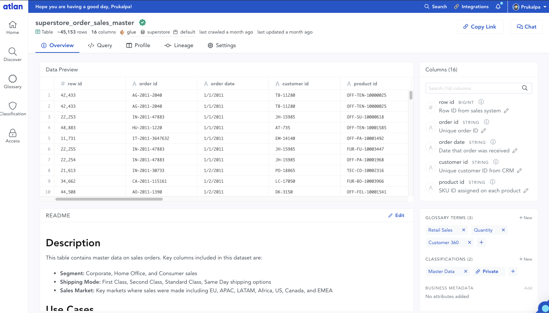Viewport: 549px width, 313px height.
Task: Click the info icon next to row id
Action: click(481, 102)
